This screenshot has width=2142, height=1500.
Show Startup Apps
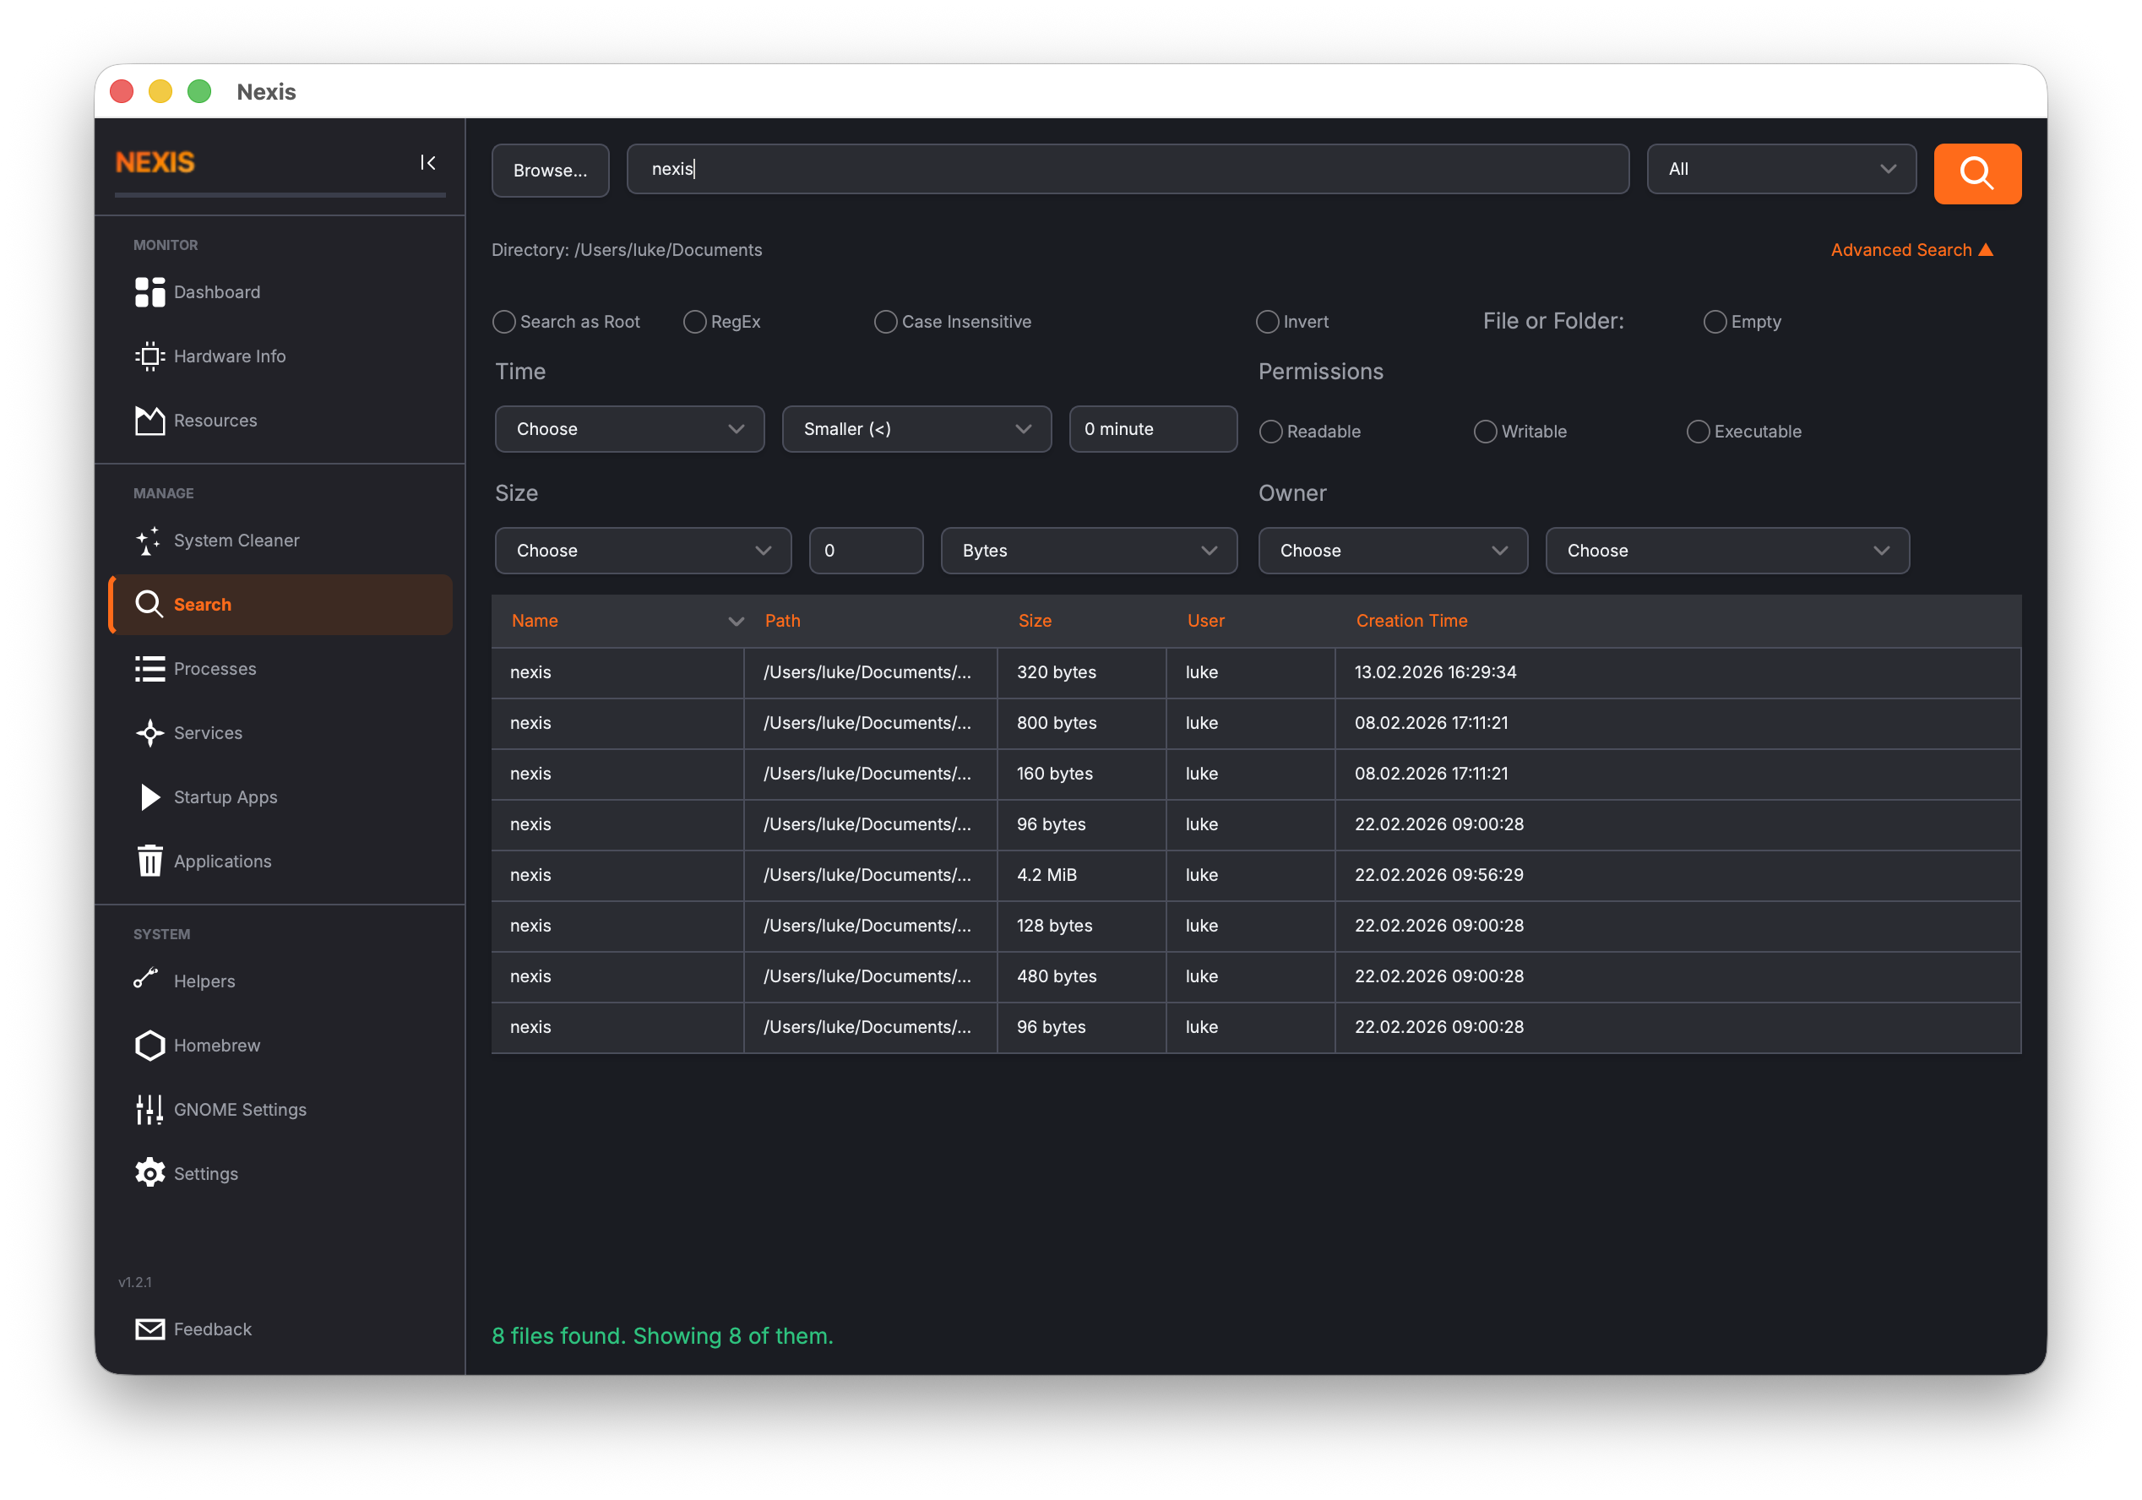click(225, 796)
